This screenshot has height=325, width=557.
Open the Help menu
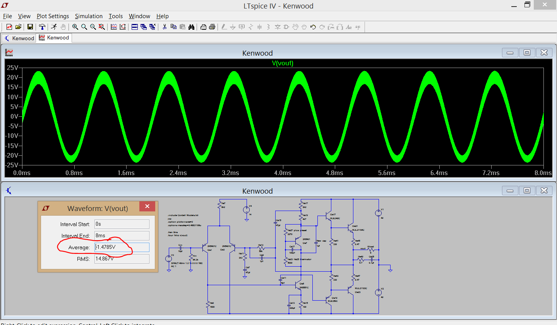click(x=162, y=16)
